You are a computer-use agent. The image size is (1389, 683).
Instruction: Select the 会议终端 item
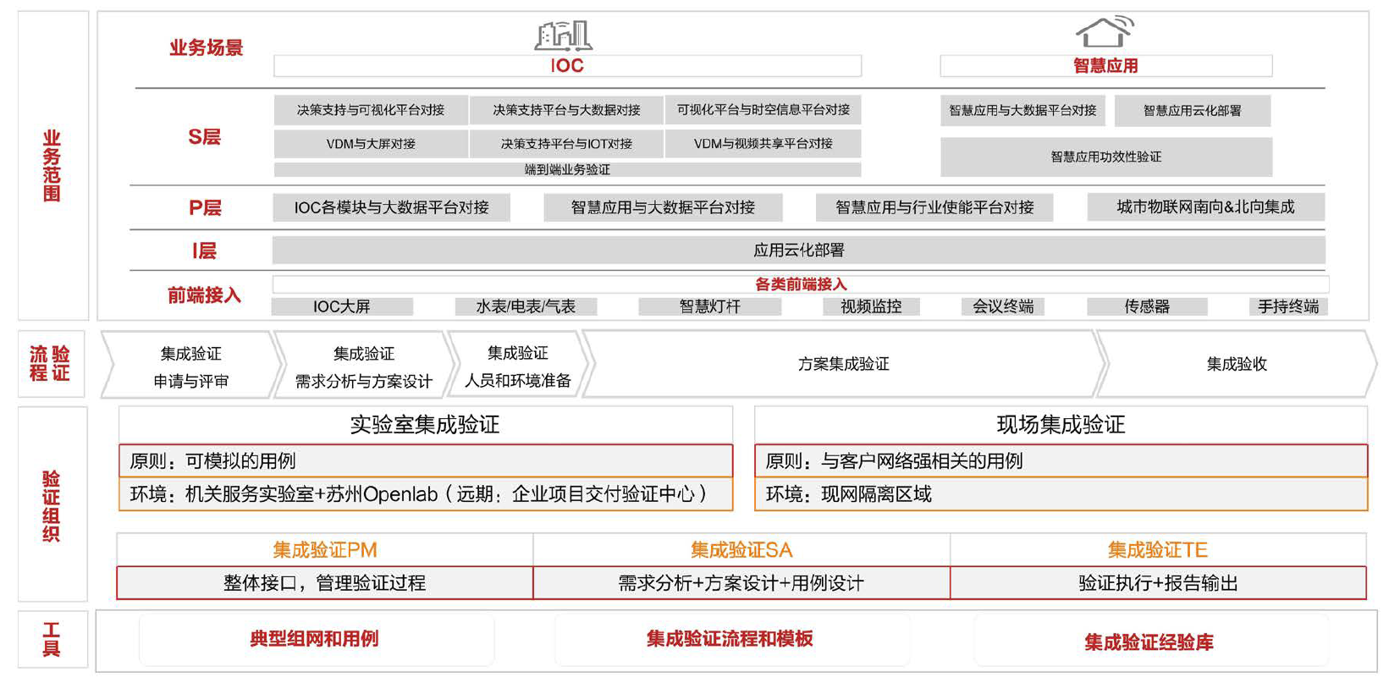(1003, 306)
